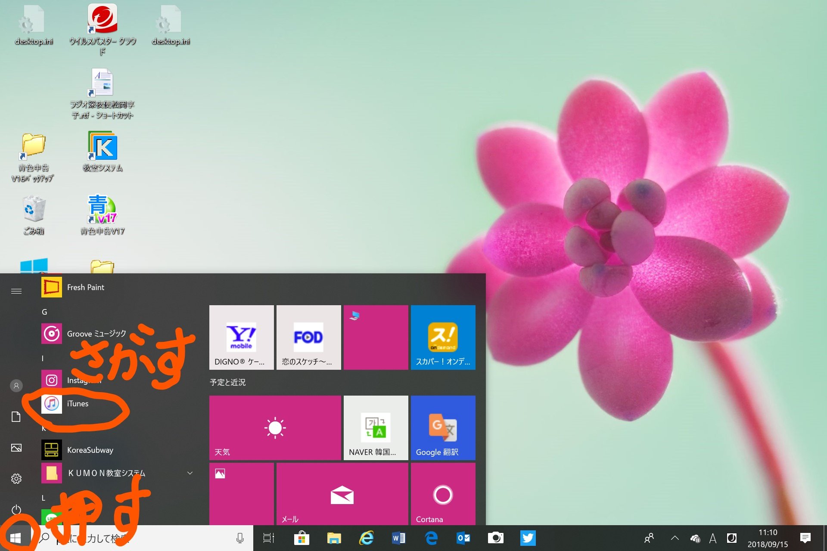Open Settings from the Start sidebar
This screenshot has width=827, height=551.
click(x=16, y=479)
